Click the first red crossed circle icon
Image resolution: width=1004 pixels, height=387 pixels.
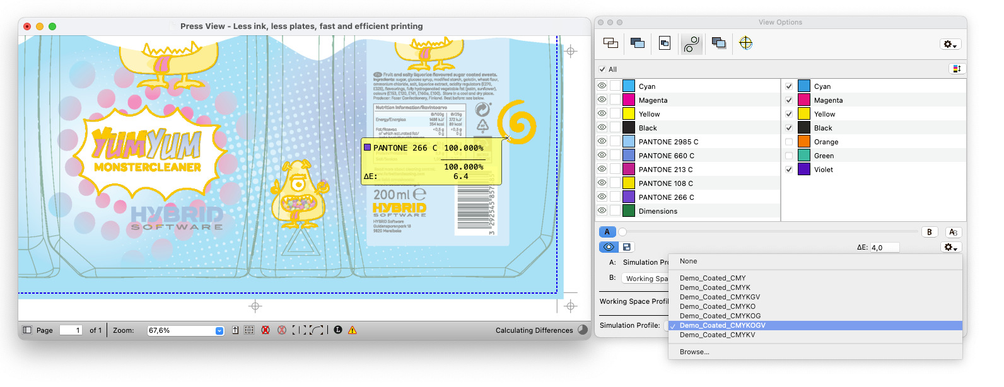[x=266, y=330]
